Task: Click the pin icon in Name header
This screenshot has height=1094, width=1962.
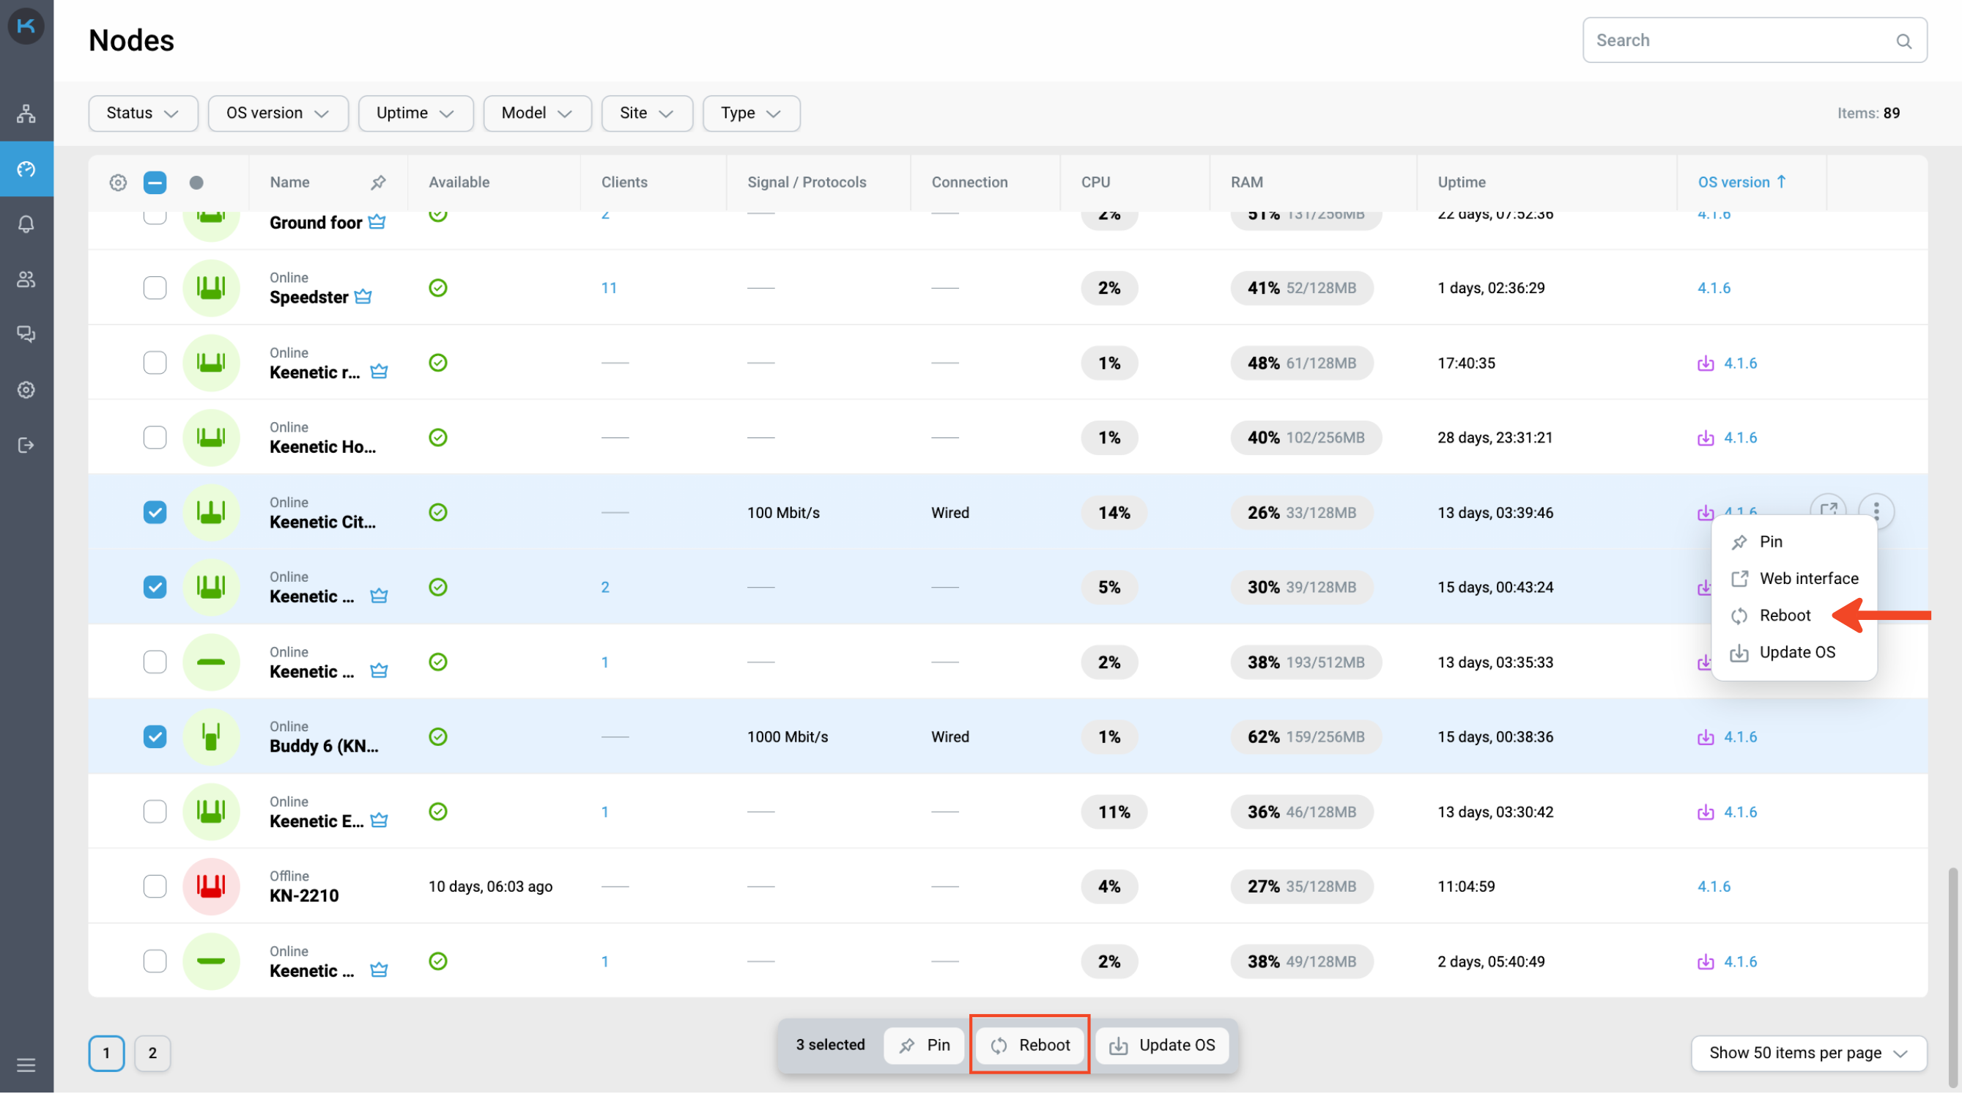Action: pyautogui.click(x=378, y=182)
